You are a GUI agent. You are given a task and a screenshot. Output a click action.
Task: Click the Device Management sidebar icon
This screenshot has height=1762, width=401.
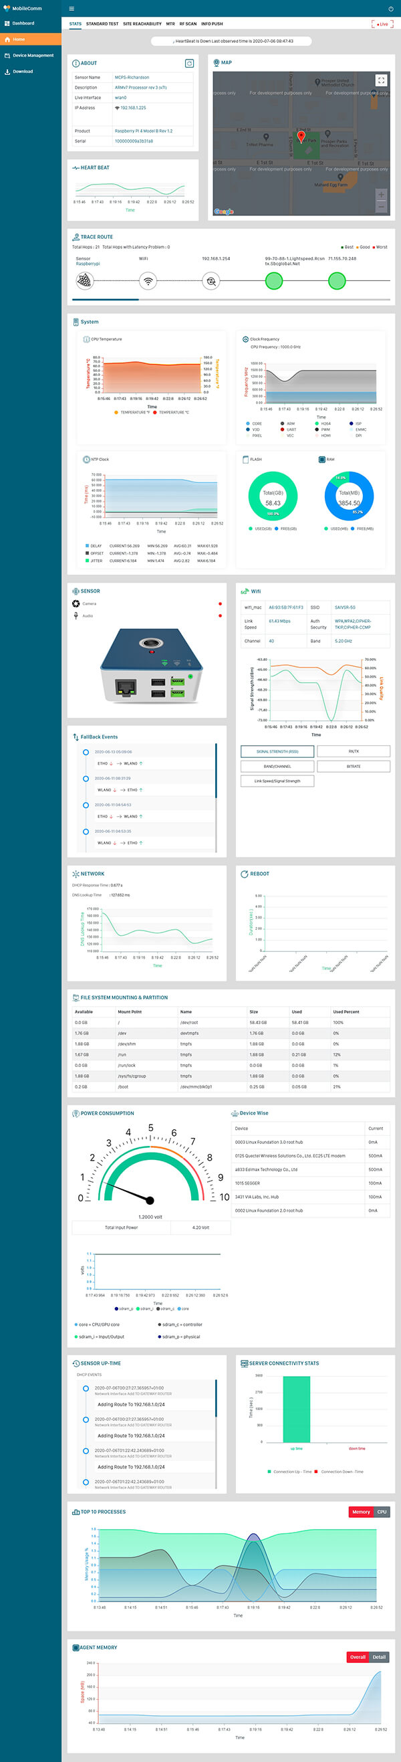(7, 56)
